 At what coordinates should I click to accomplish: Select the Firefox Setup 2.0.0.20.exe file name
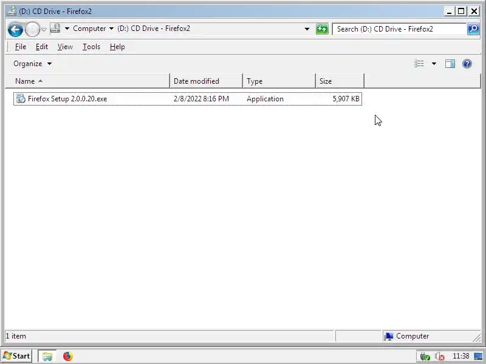(x=67, y=99)
